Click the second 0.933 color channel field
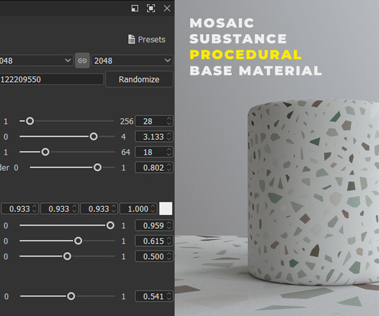The width and height of the screenshot is (379, 316). click(59, 209)
